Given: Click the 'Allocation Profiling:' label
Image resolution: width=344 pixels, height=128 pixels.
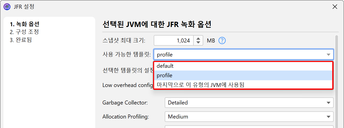Looking at the screenshot, I should coord(126,116).
